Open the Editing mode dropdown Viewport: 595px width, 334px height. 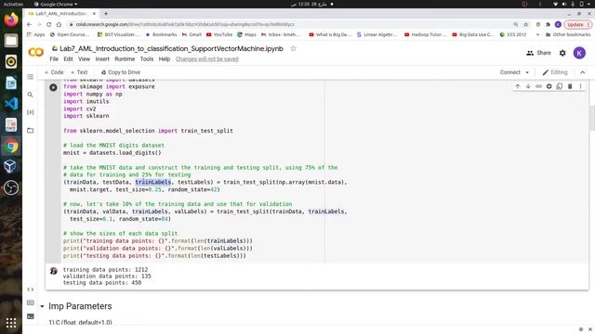555,72
